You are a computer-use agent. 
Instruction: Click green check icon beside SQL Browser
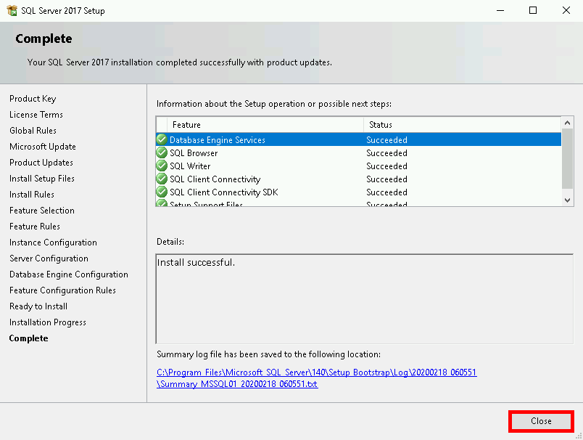[162, 153]
